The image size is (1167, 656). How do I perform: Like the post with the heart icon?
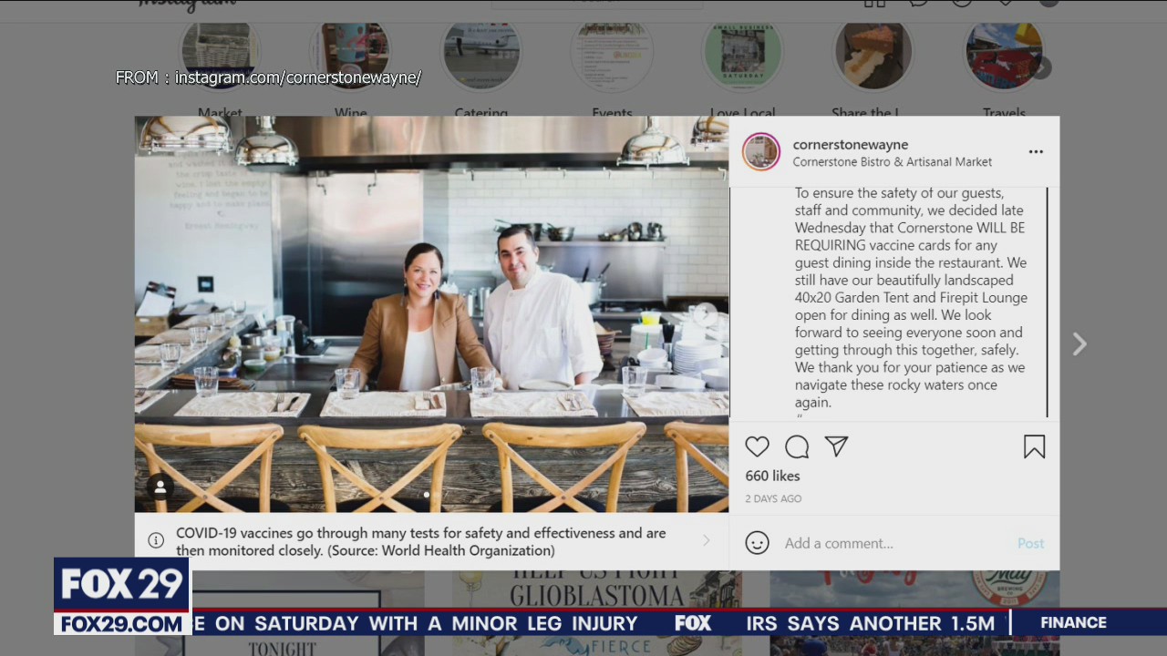pos(757,446)
